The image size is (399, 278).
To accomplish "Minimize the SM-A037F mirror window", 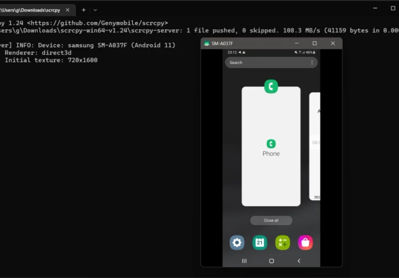I will pos(297,43).
